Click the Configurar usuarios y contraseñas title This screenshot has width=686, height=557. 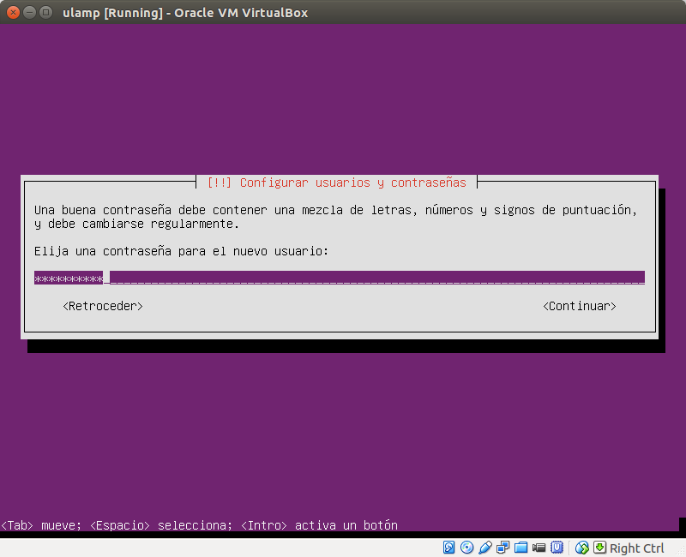click(339, 182)
